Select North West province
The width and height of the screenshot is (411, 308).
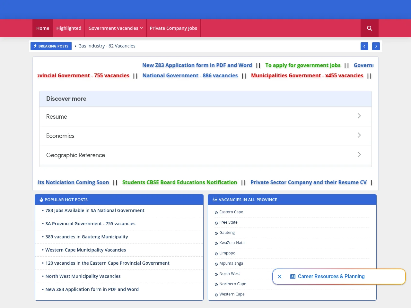point(230,274)
